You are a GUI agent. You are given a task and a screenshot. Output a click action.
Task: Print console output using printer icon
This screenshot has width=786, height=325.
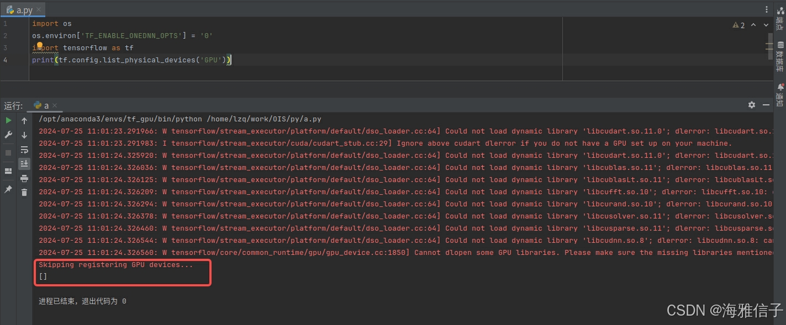[24, 178]
